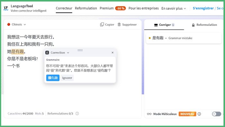Open the Reformulation menu in header

[86, 8]
